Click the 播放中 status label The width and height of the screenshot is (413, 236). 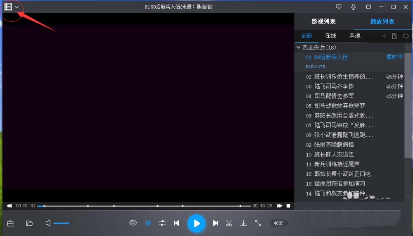coord(394,57)
